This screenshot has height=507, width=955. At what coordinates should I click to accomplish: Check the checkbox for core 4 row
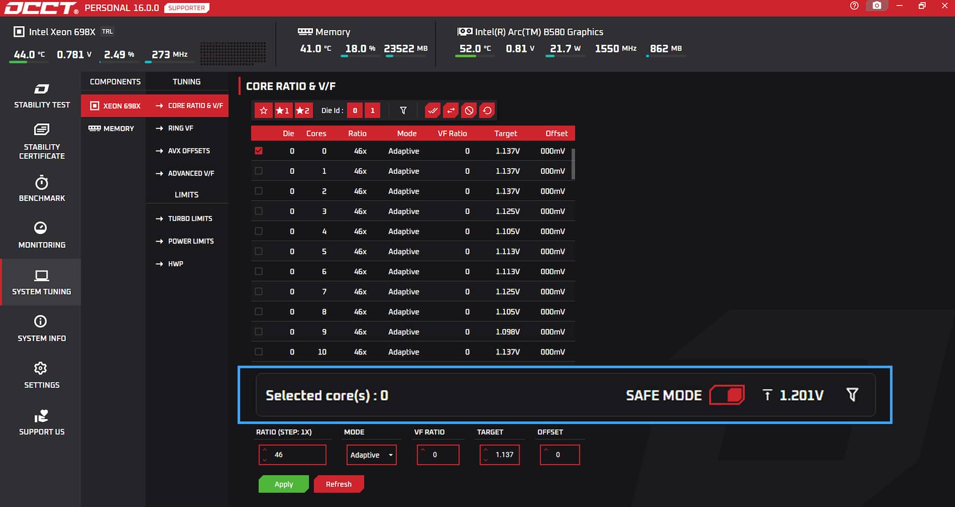click(259, 231)
